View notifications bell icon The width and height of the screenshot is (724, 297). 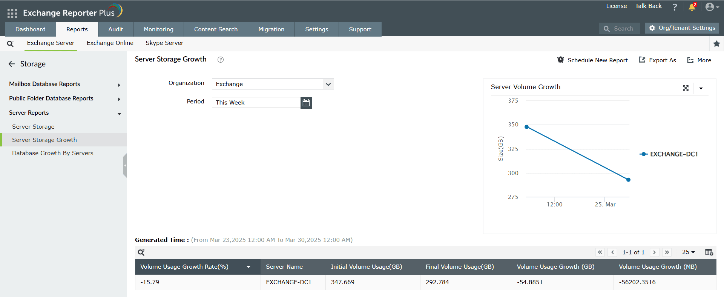[x=692, y=7]
